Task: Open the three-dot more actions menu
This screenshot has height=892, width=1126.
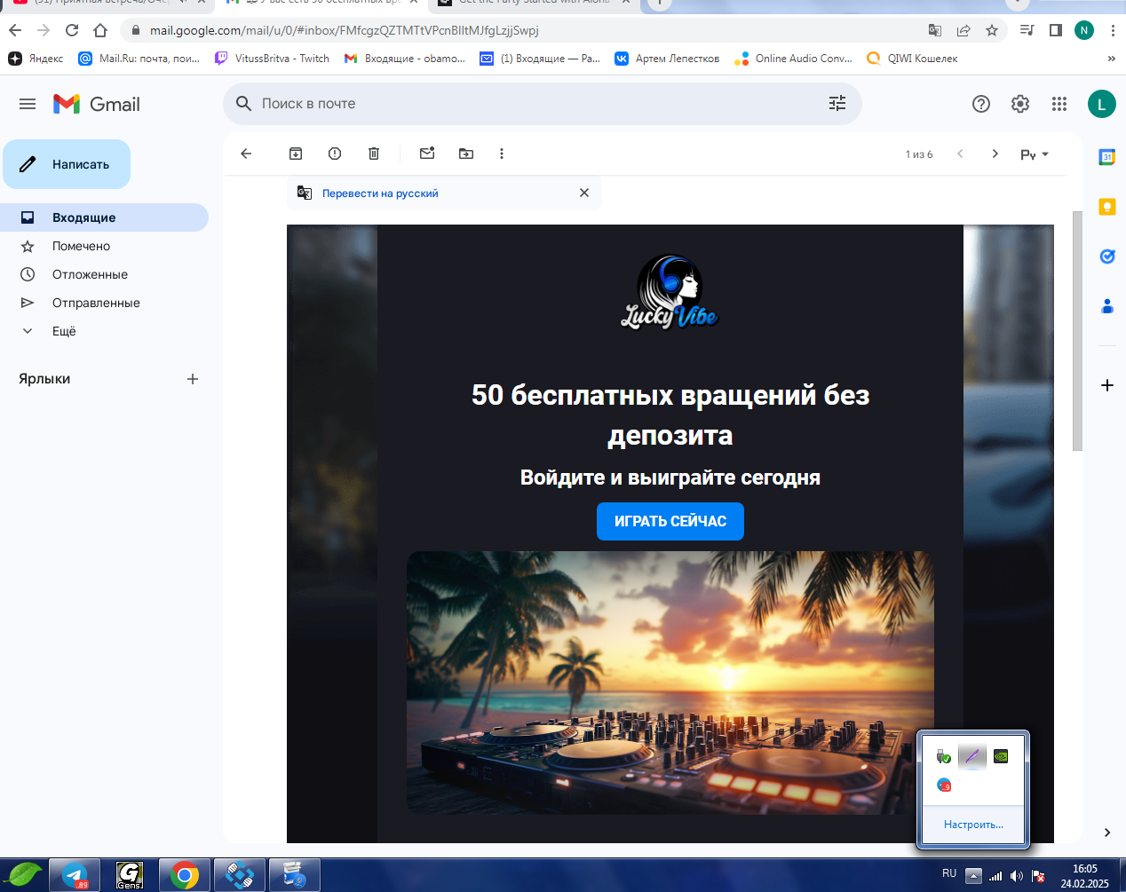Action: pos(502,154)
